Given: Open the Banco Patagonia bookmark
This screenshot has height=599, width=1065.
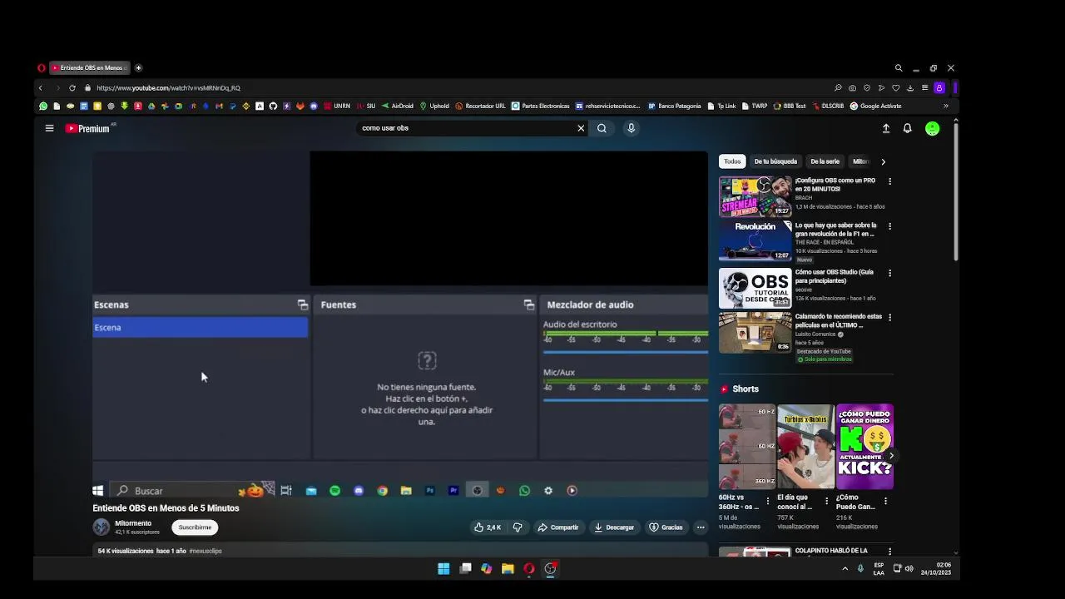Looking at the screenshot, I should click(x=675, y=106).
